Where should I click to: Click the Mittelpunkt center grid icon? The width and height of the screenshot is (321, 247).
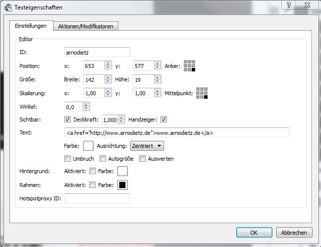click(x=201, y=93)
